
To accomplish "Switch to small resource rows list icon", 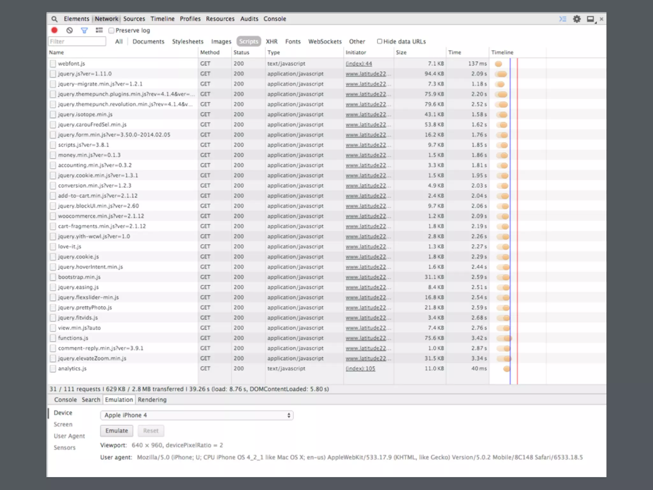I will (99, 30).
